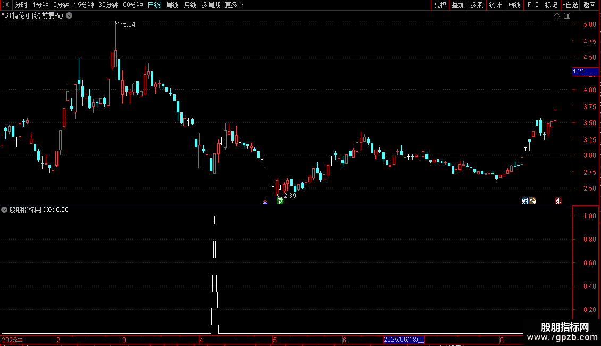Screen dimensions: 601x346
Task: Open the 多股 multi-stock view
Action: click(x=477, y=5)
